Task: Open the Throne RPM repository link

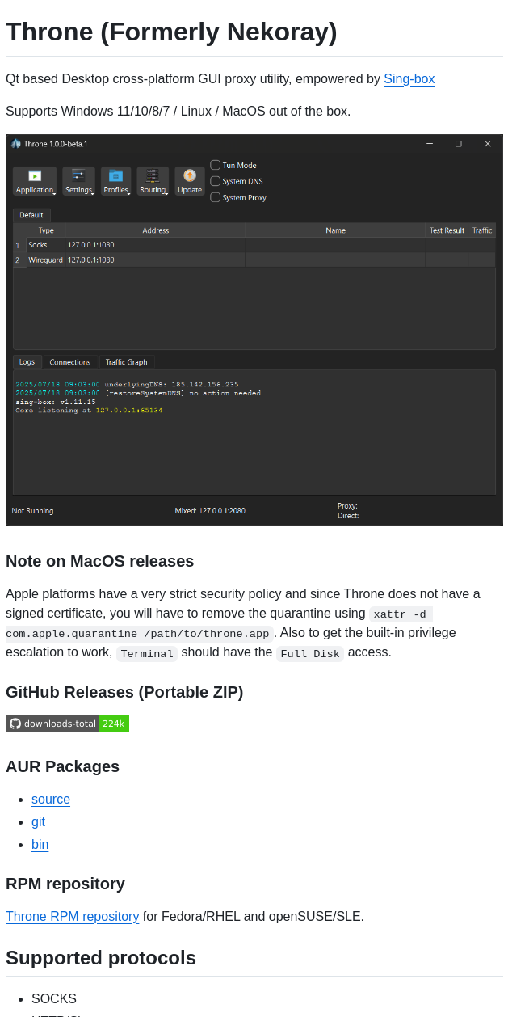Action: (x=72, y=917)
